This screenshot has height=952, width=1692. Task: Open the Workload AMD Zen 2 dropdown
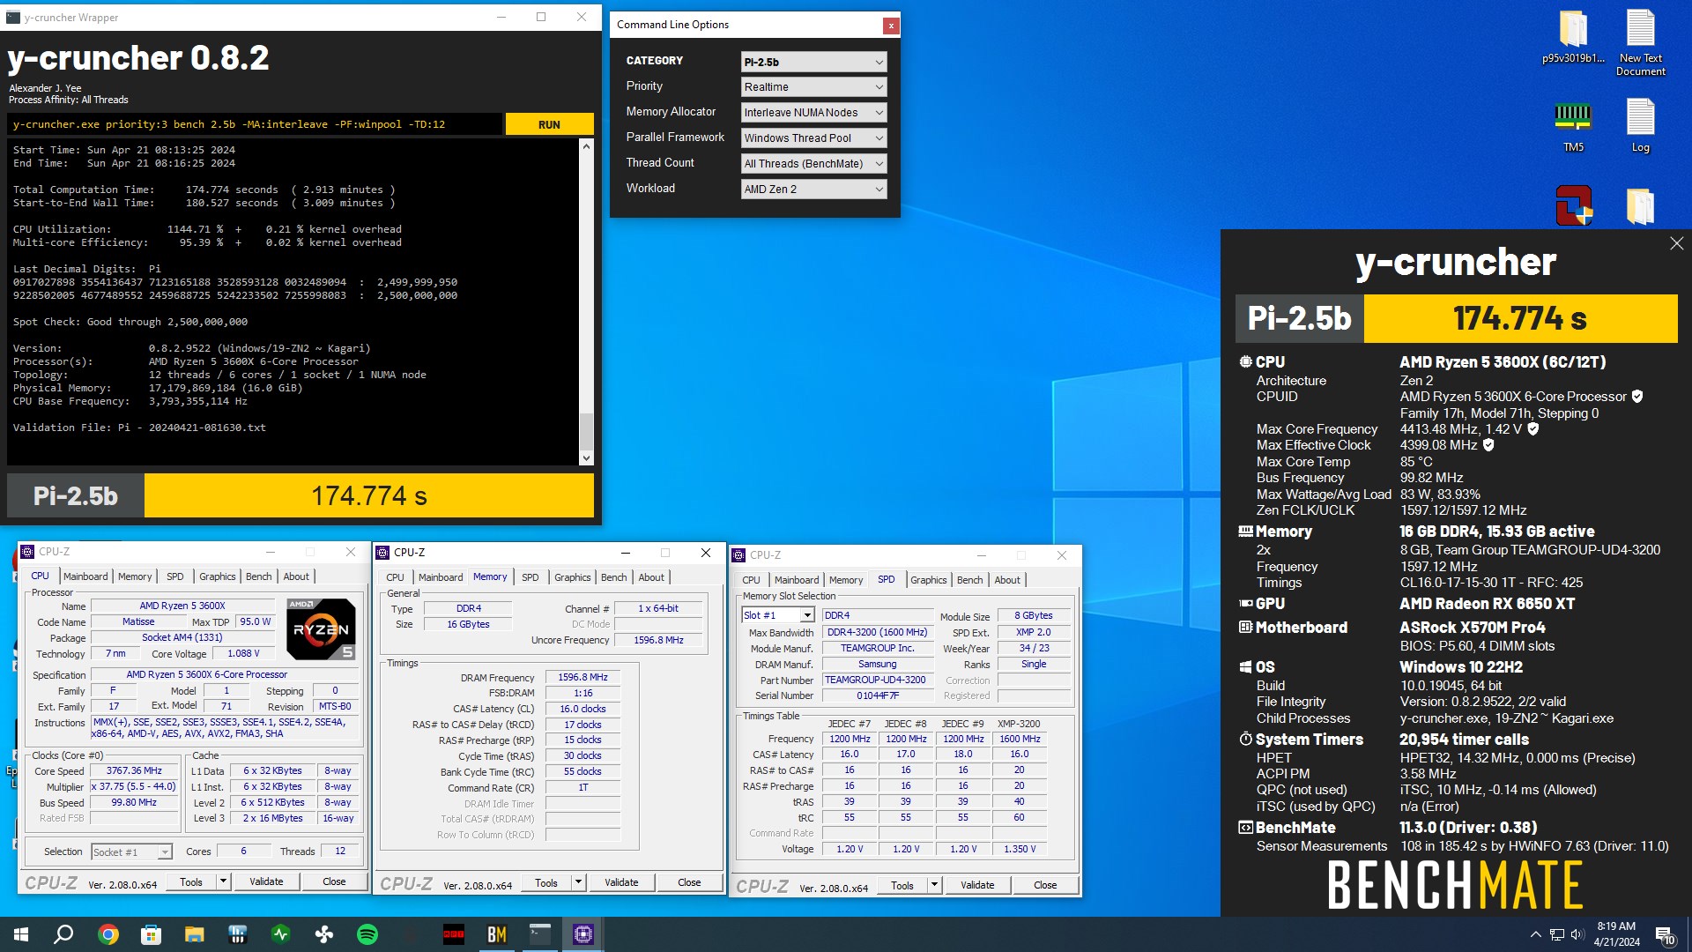813,190
